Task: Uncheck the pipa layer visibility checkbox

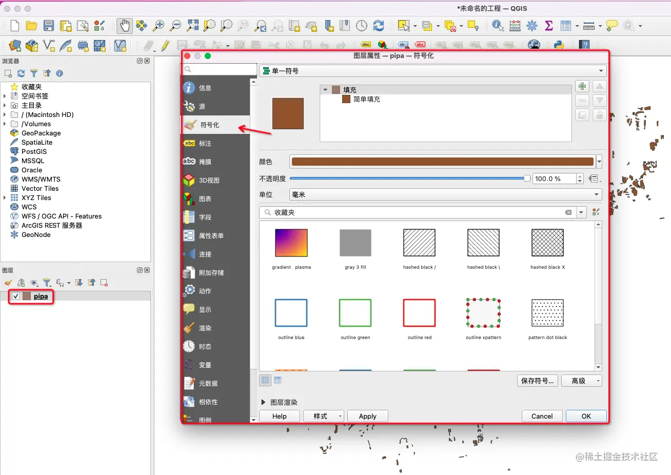Action: click(16, 296)
